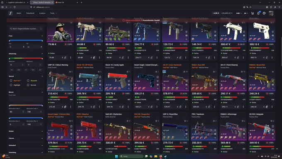Click the Fade percentage range slider
This screenshot has width=282, height=159.
[x=26, y=105]
